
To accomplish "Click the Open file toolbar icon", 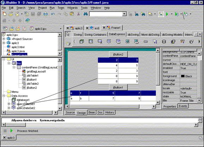I will [11, 14].
